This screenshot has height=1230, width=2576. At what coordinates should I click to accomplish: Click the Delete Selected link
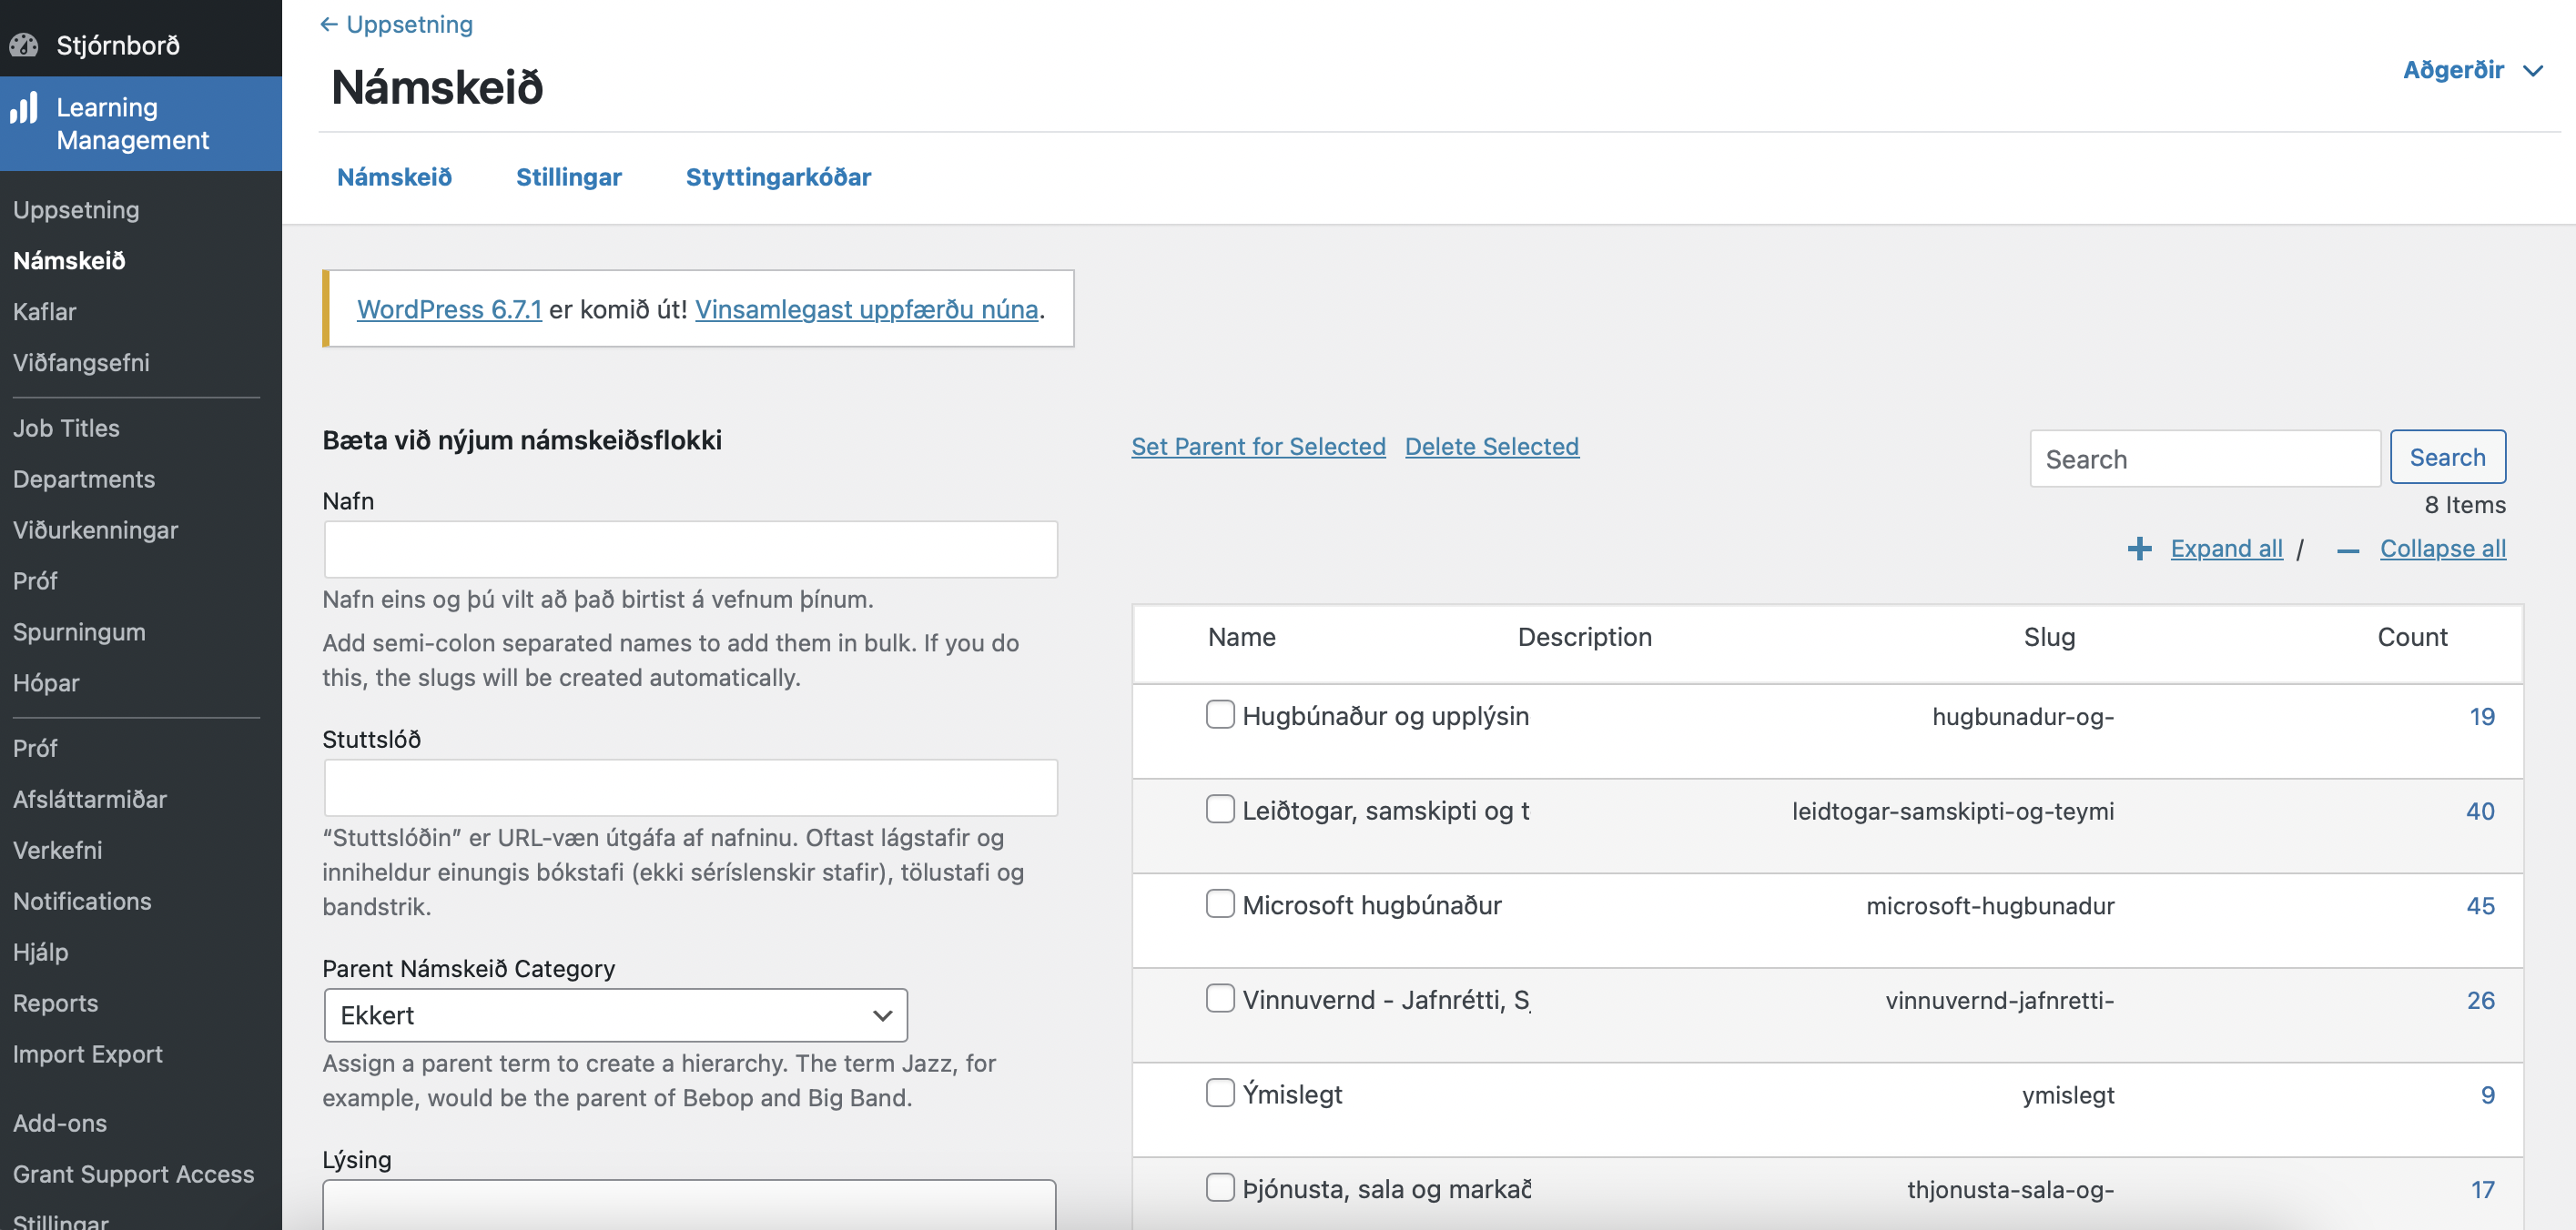click(1491, 447)
